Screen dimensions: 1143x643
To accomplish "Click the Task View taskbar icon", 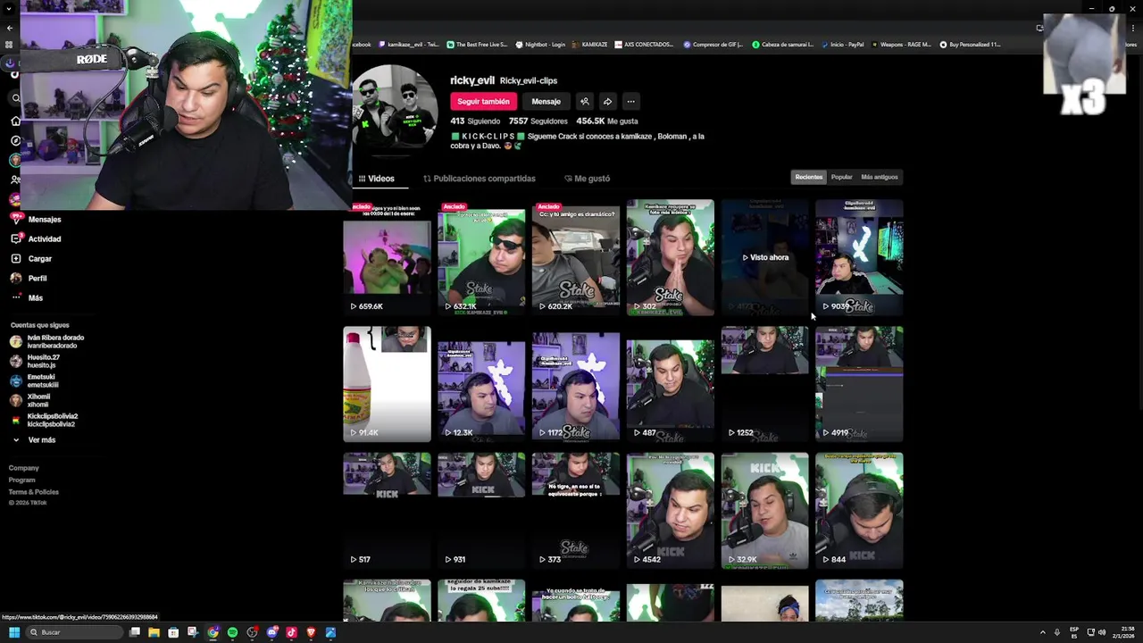I will (x=135, y=632).
